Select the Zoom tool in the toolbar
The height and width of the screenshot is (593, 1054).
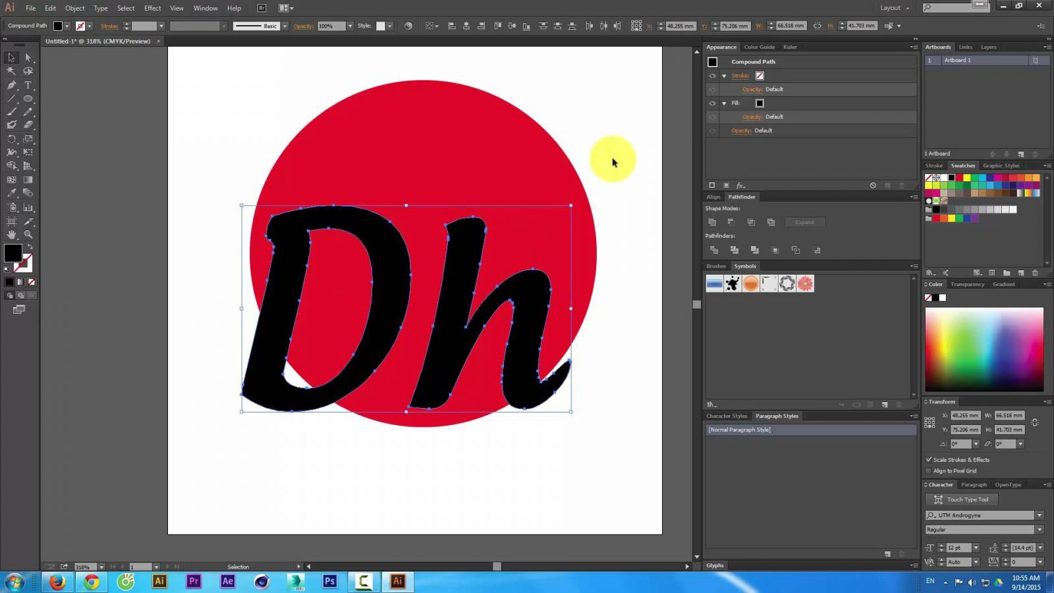pyautogui.click(x=28, y=235)
